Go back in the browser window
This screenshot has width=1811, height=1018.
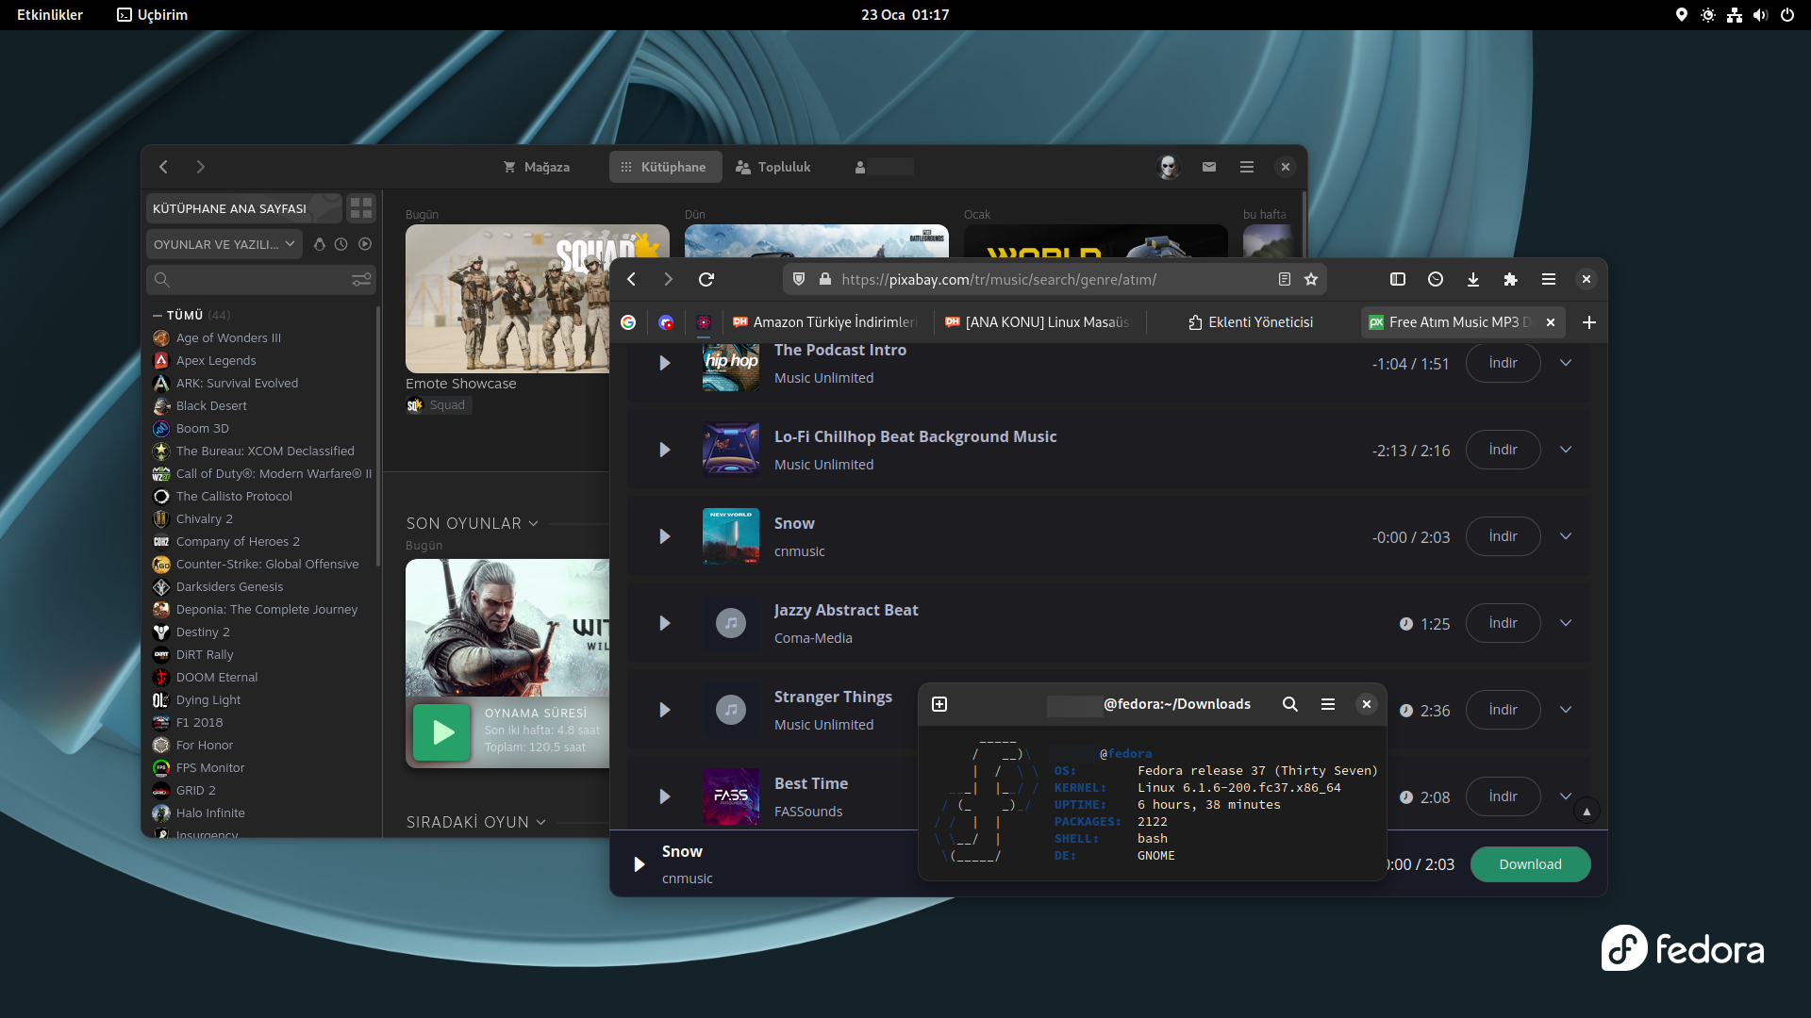point(631,279)
